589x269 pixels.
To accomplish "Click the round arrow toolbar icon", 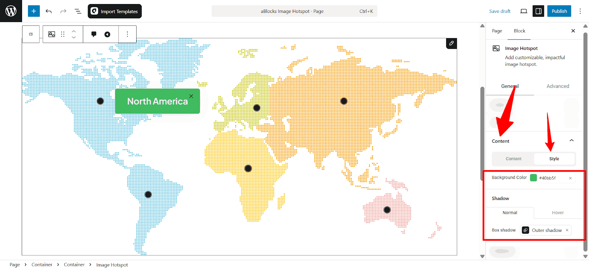I will (x=107, y=34).
